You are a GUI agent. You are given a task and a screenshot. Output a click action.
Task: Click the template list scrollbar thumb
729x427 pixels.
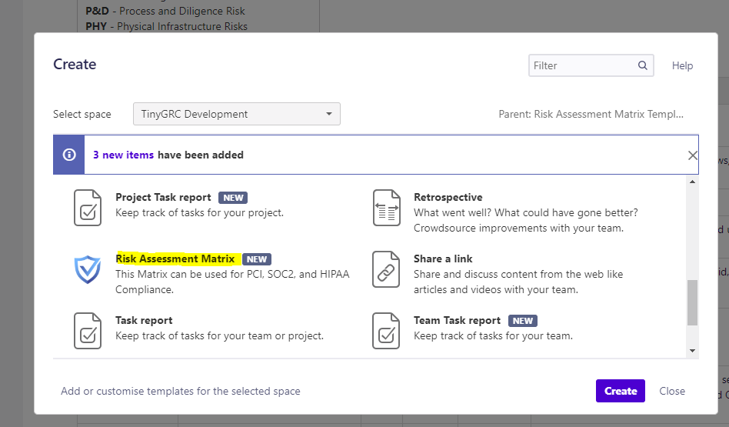point(692,303)
